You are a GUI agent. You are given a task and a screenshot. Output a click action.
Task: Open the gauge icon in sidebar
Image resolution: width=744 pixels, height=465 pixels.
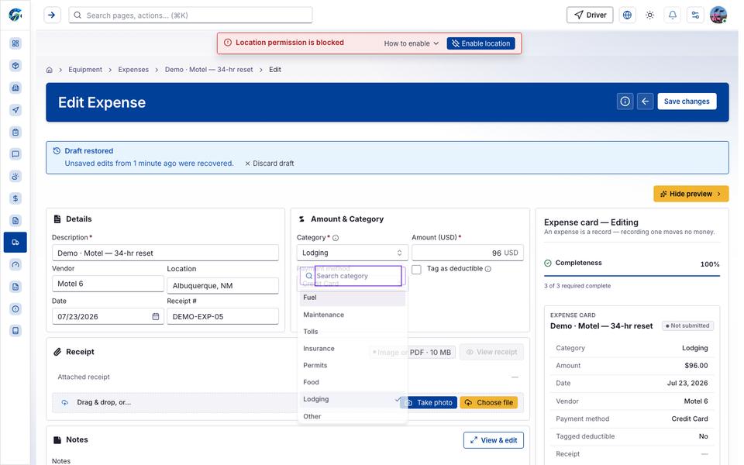[x=15, y=265]
